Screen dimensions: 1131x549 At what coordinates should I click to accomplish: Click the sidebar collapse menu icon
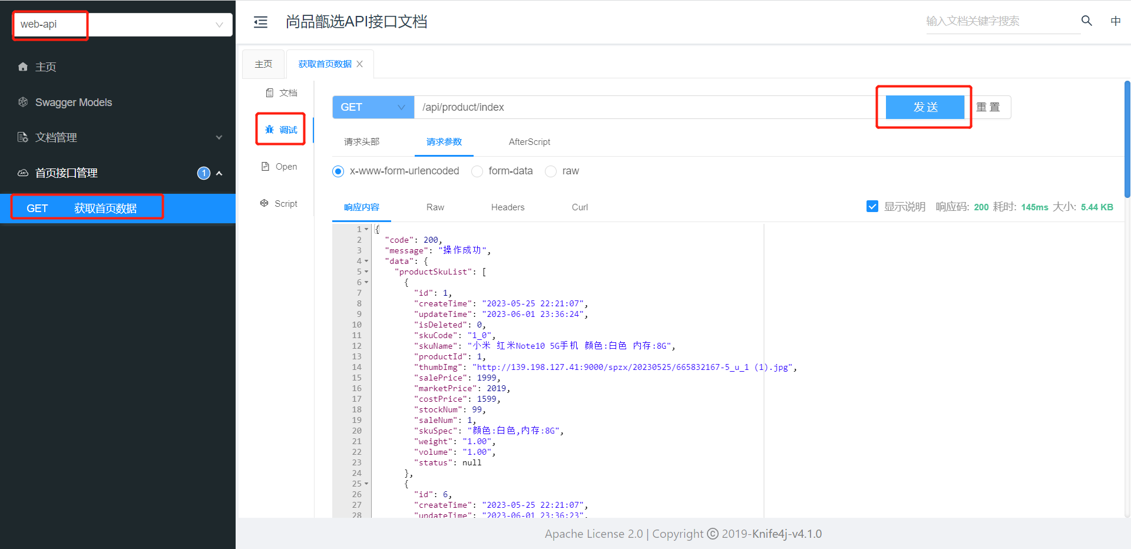[x=260, y=22]
